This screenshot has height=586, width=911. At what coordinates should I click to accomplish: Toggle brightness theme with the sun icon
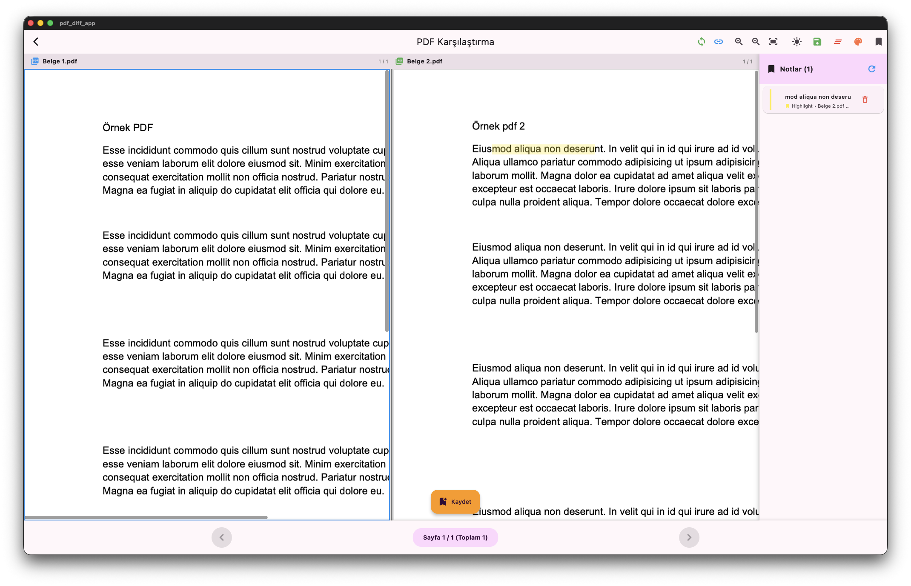click(x=796, y=42)
